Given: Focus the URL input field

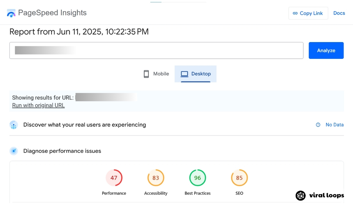Looking at the screenshot, I should pyautogui.click(x=156, y=50).
